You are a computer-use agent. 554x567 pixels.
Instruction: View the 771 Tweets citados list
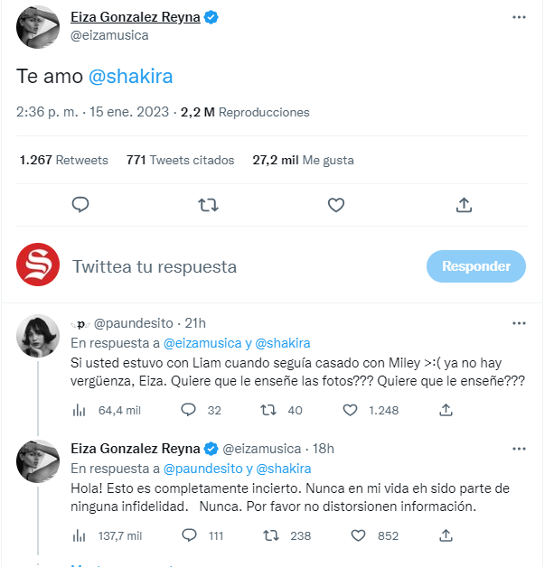(x=180, y=160)
